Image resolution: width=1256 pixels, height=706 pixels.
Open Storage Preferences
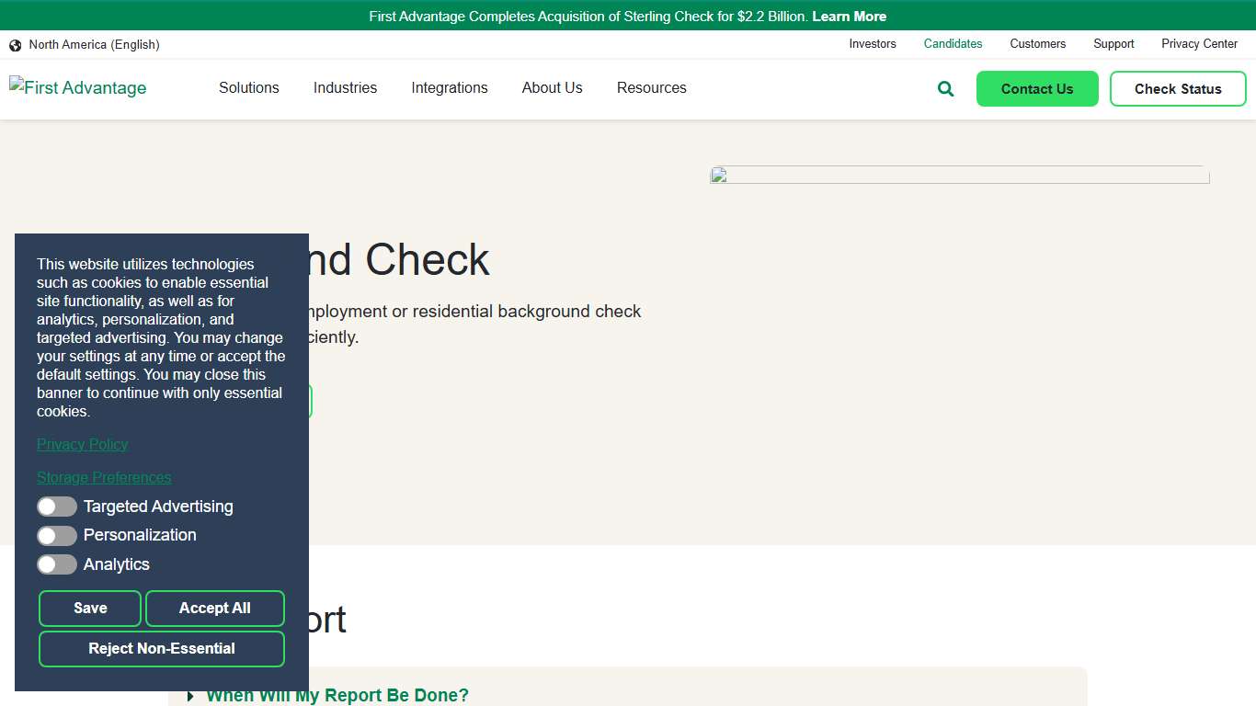(104, 477)
